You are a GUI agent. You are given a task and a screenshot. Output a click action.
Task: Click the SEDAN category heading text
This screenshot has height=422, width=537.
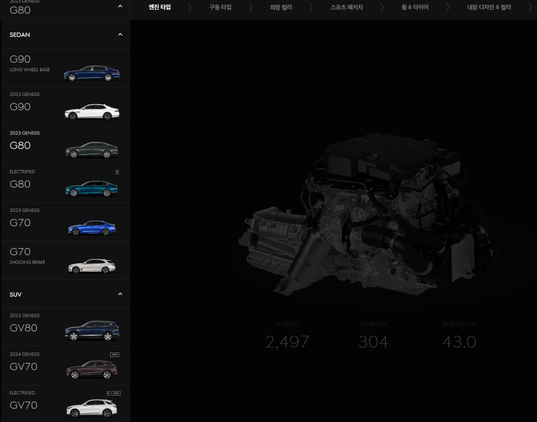[20, 34]
